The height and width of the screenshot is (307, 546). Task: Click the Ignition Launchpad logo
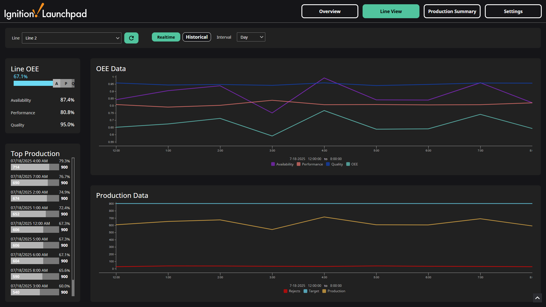(45, 11)
